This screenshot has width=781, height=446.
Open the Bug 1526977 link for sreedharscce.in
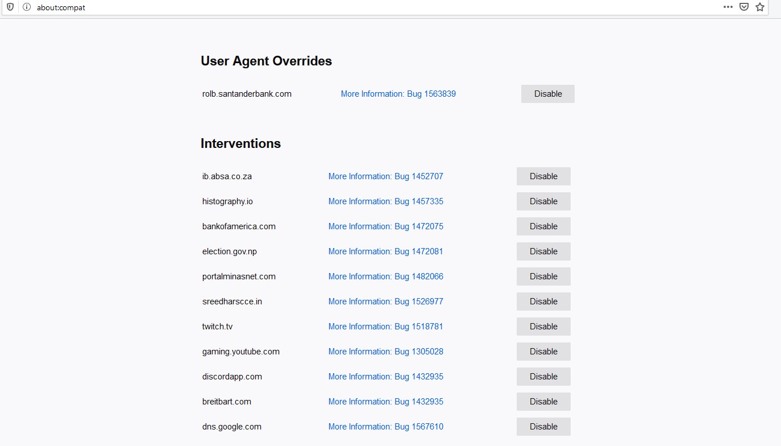[386, 302]
